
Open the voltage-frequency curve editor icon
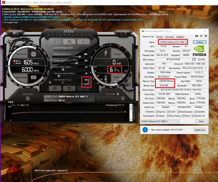51,67
